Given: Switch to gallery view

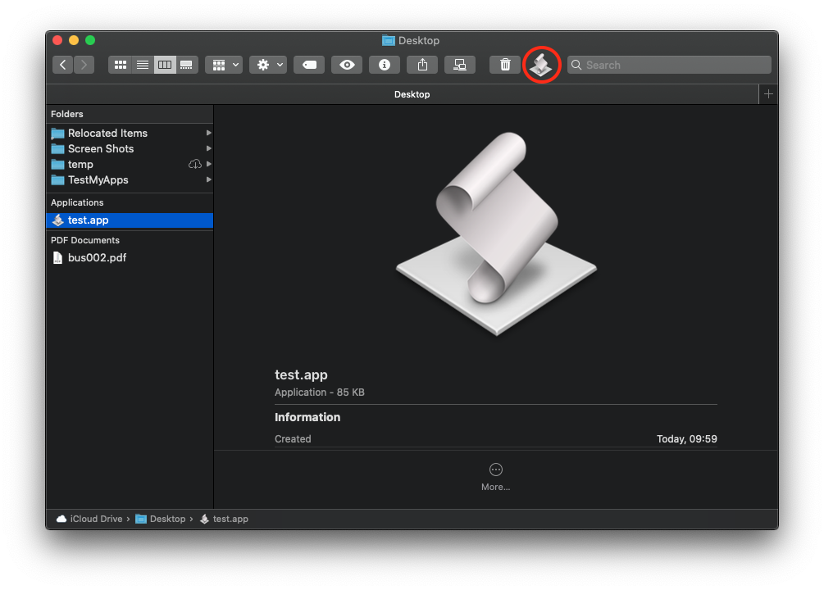Looking at the screenshot, I should pyautogui.click(x=187, y=65).
